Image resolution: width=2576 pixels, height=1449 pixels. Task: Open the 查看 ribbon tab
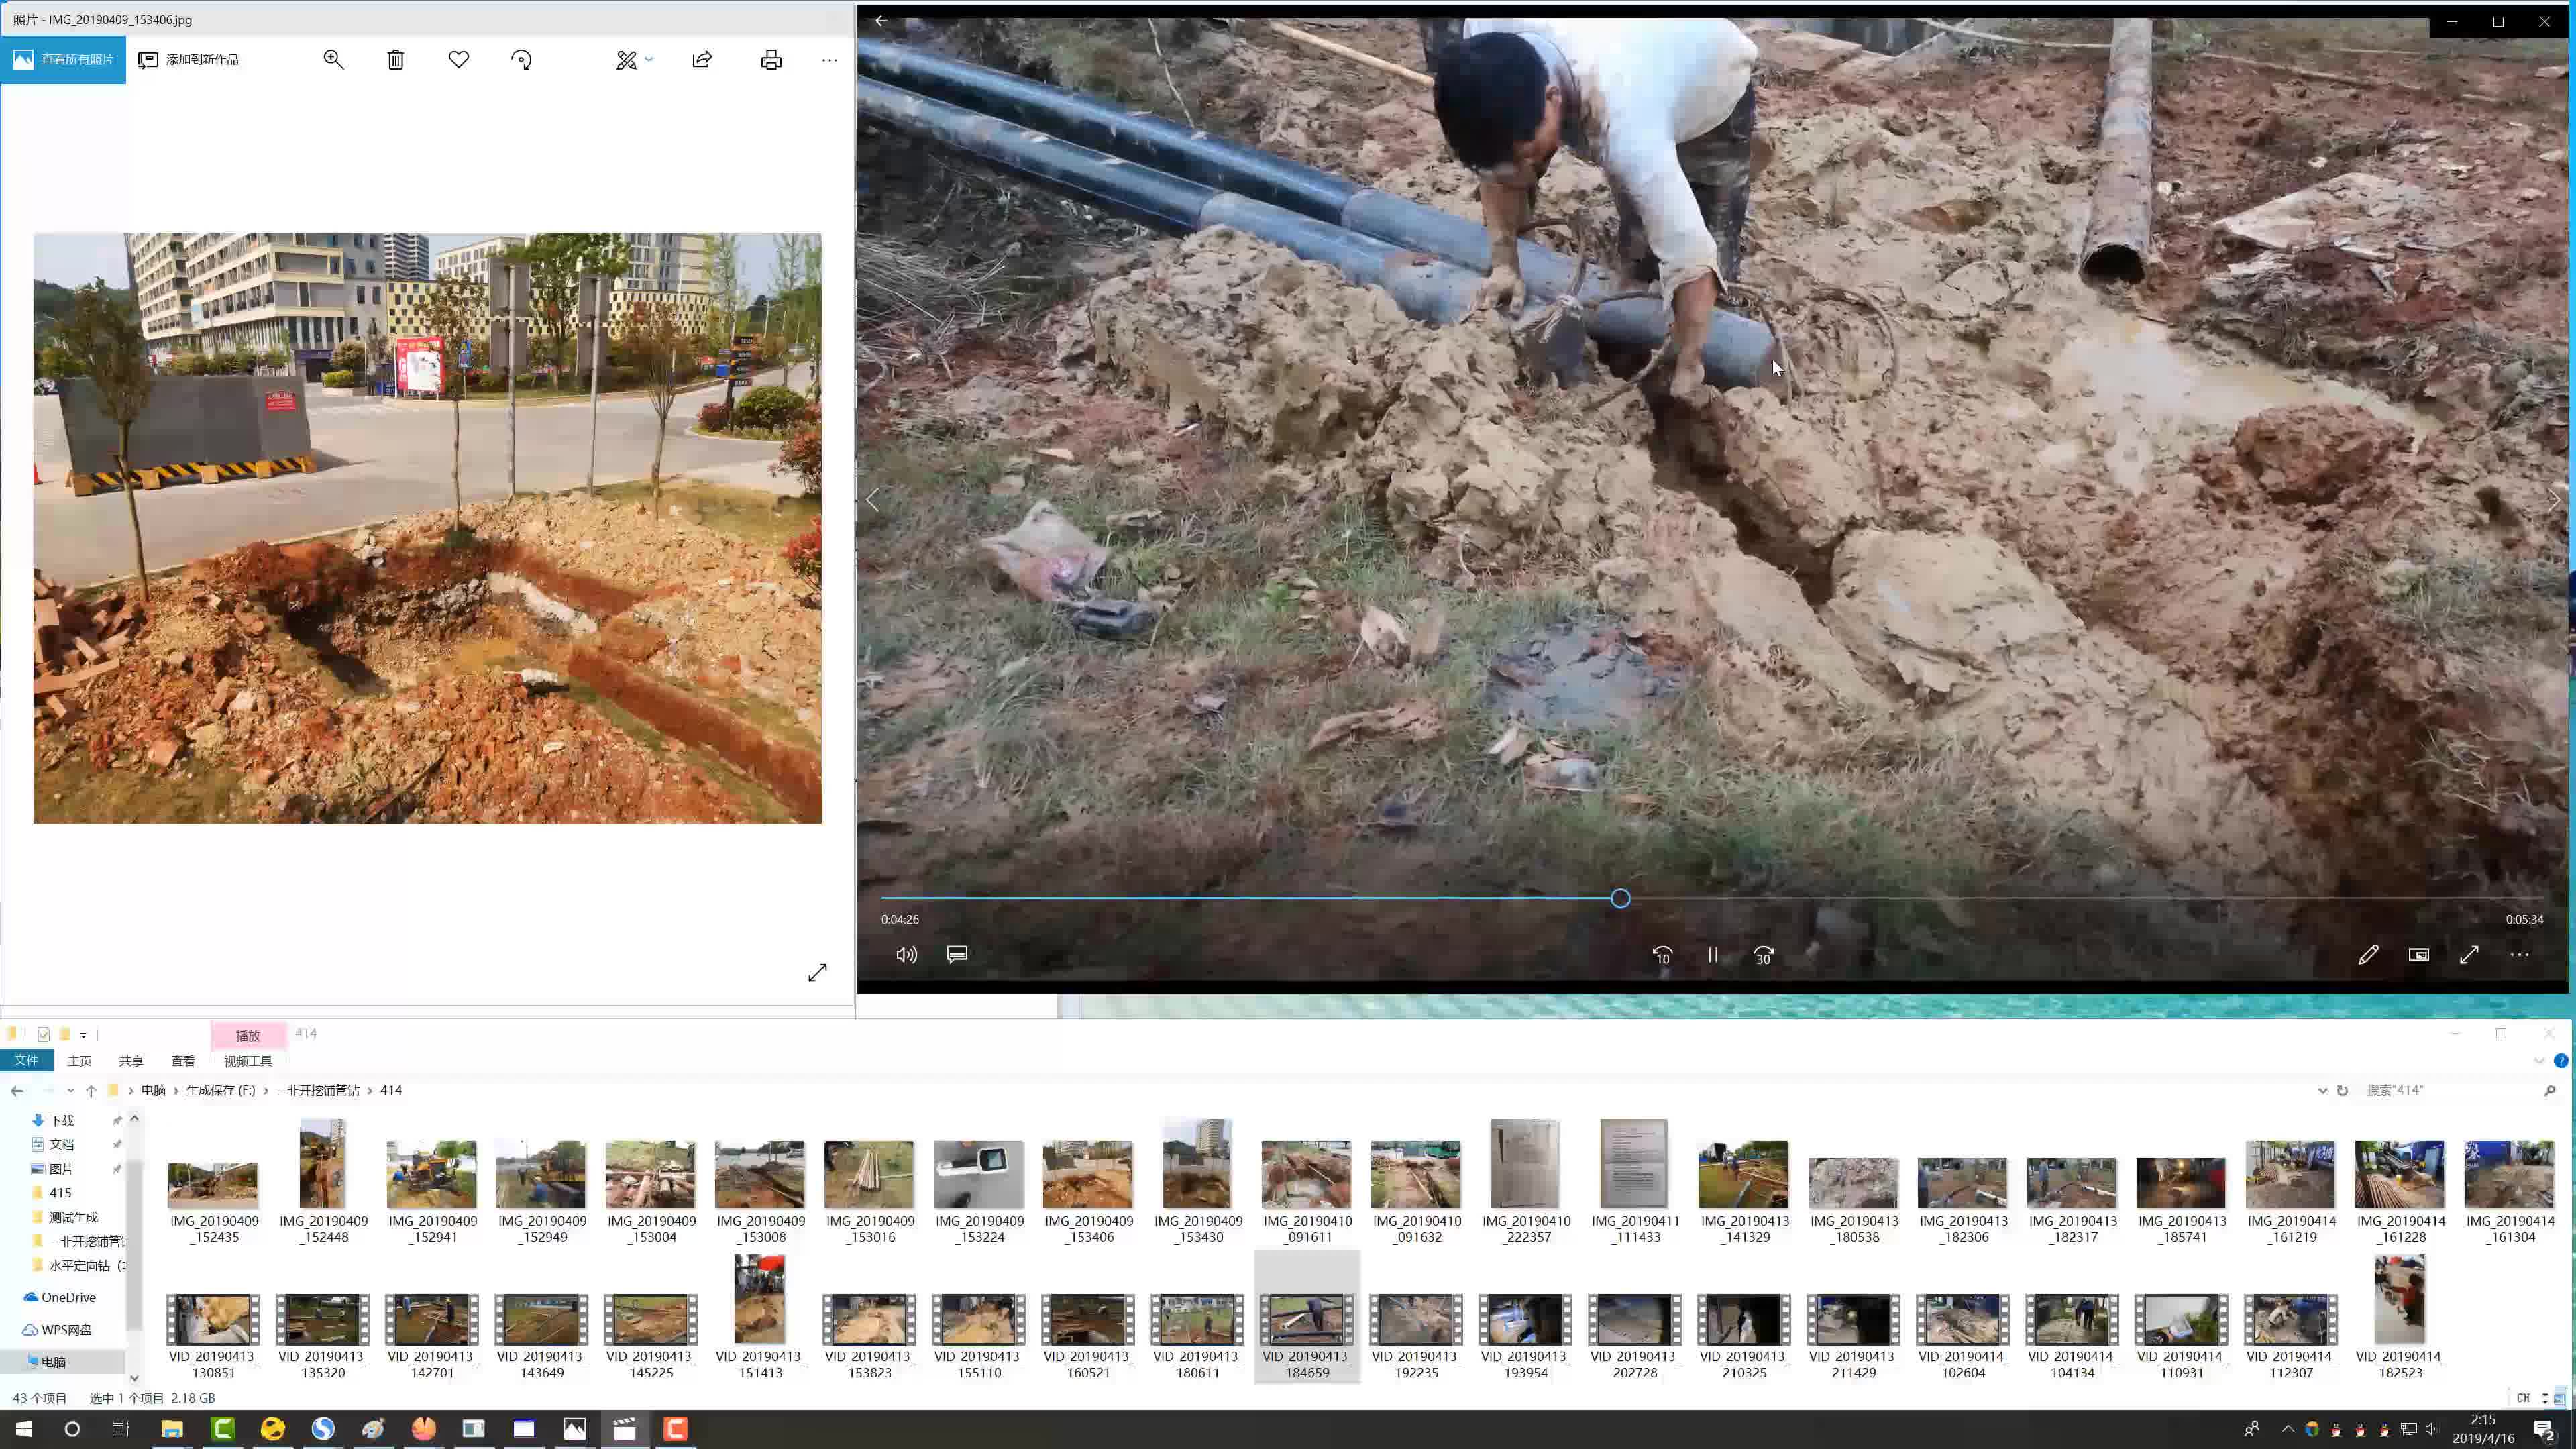(183, 1061)
